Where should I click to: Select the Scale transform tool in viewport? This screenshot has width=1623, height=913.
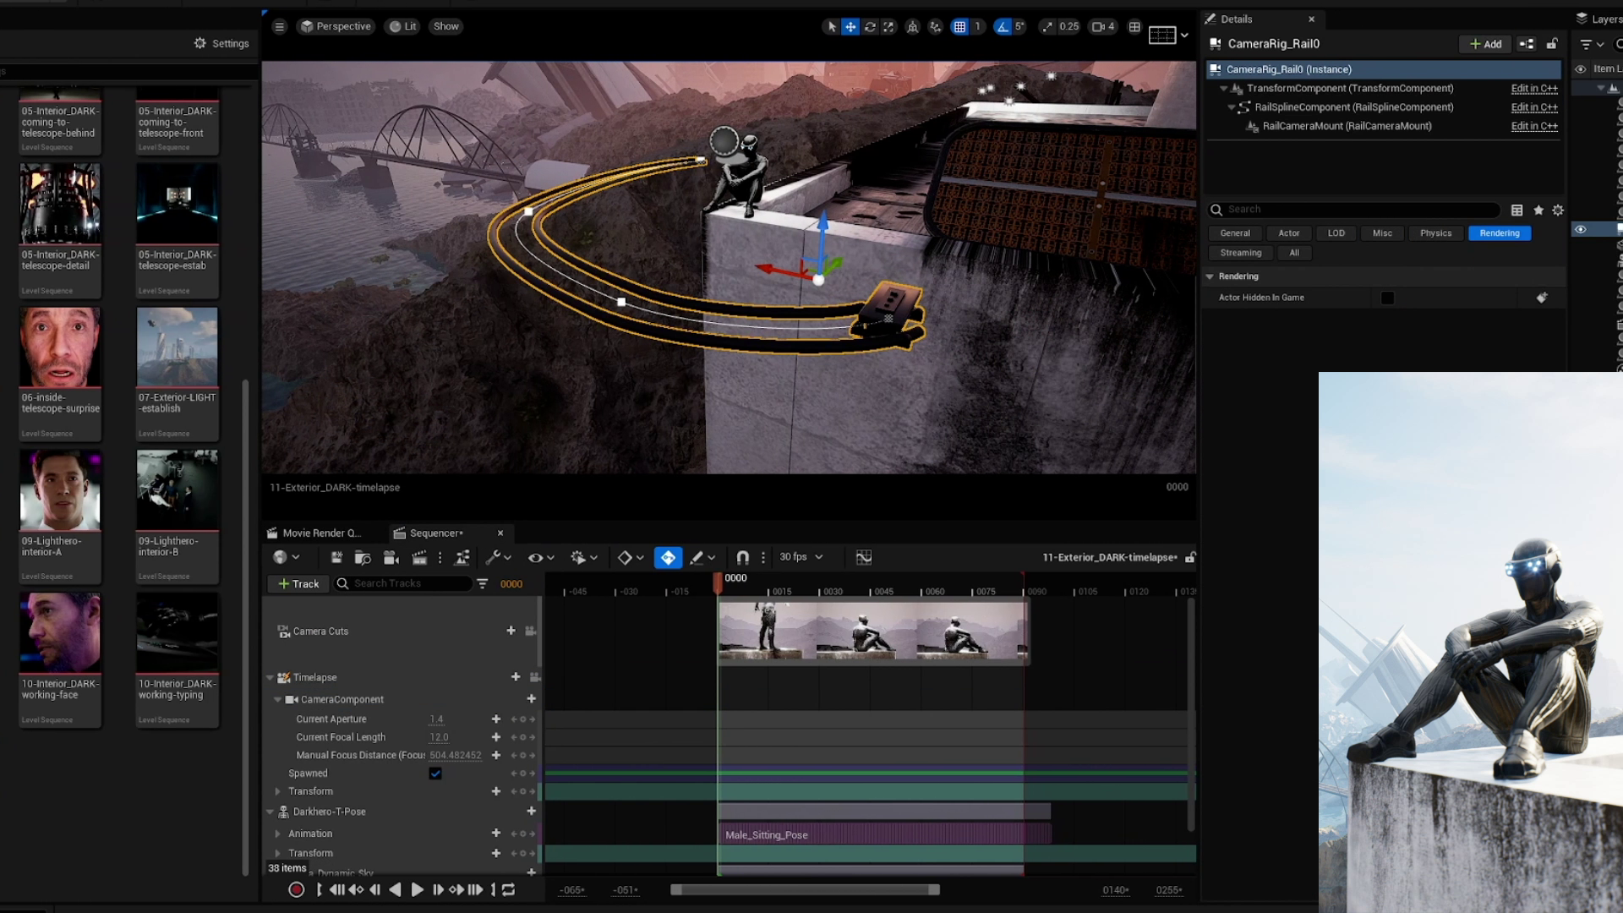pyautogui.click(x=888, y=27)
